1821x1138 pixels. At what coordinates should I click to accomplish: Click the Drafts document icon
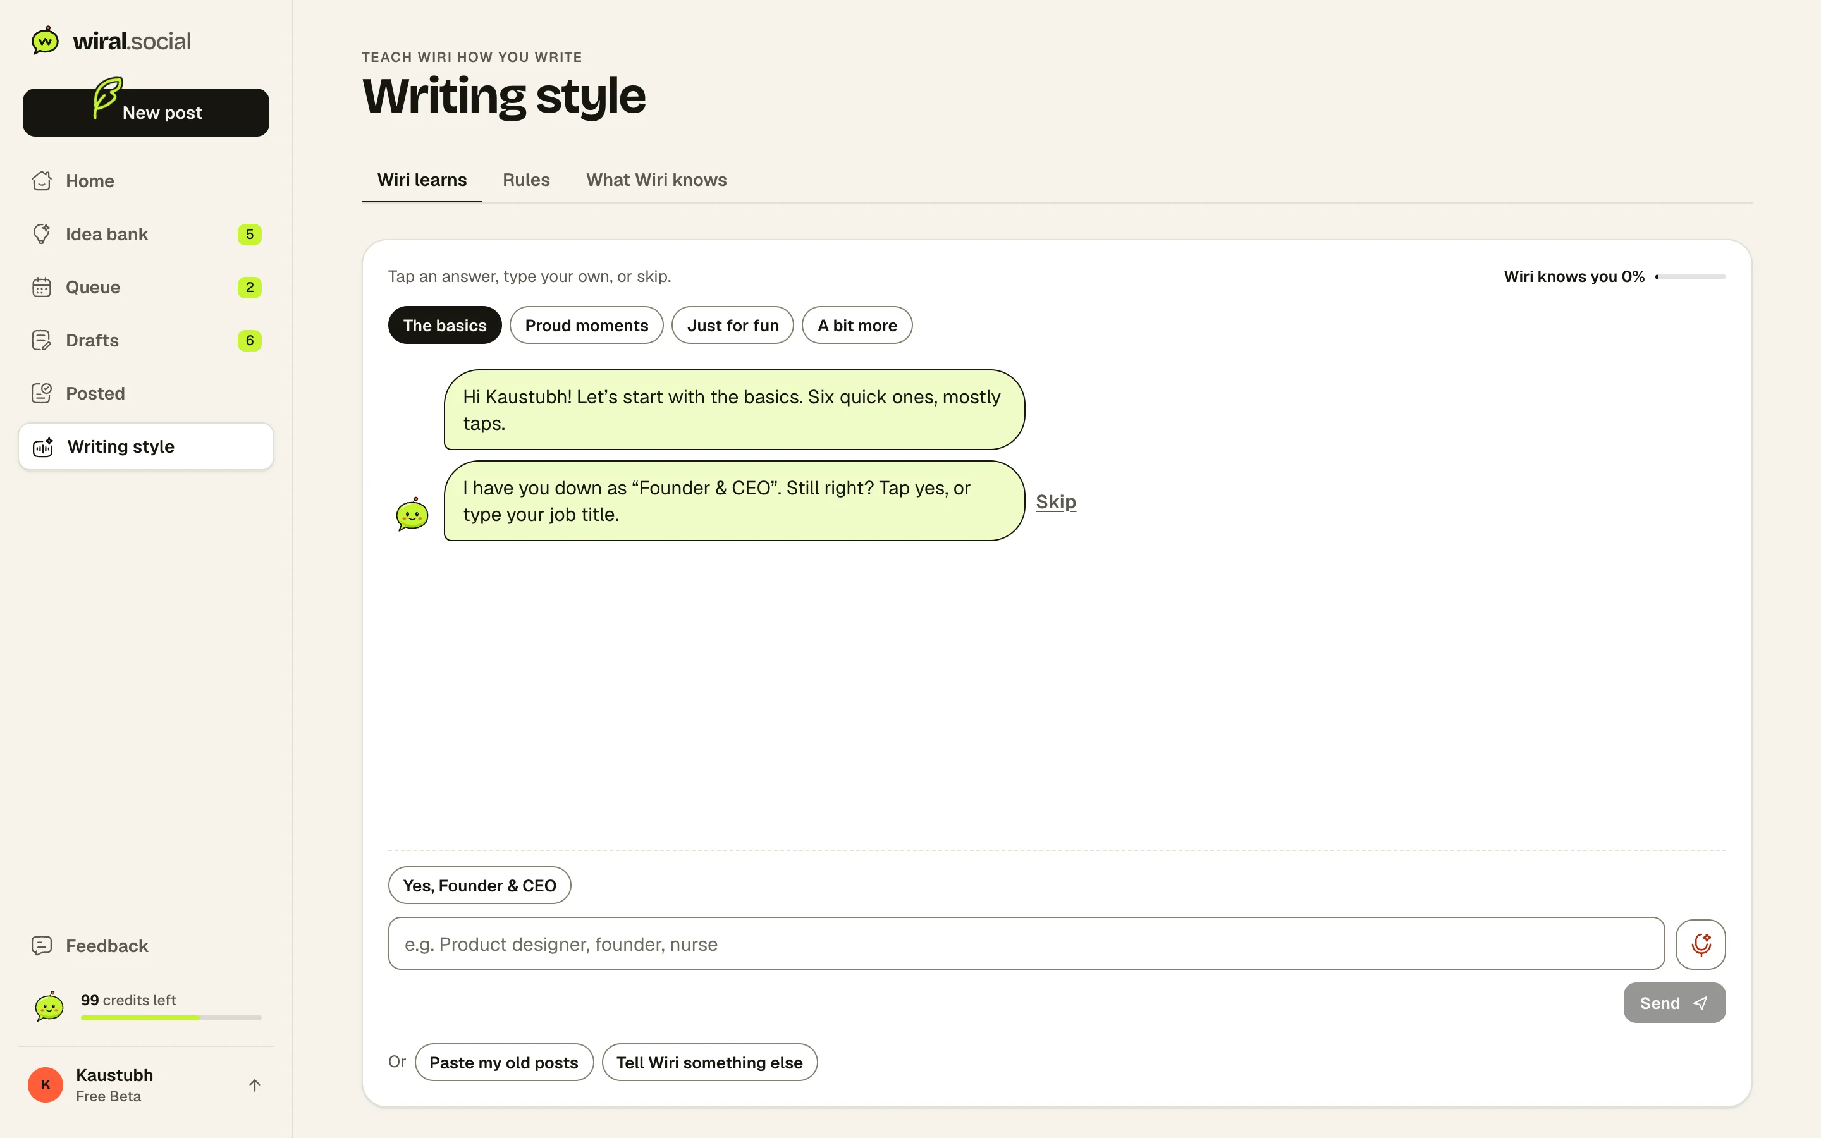point(42,340)
